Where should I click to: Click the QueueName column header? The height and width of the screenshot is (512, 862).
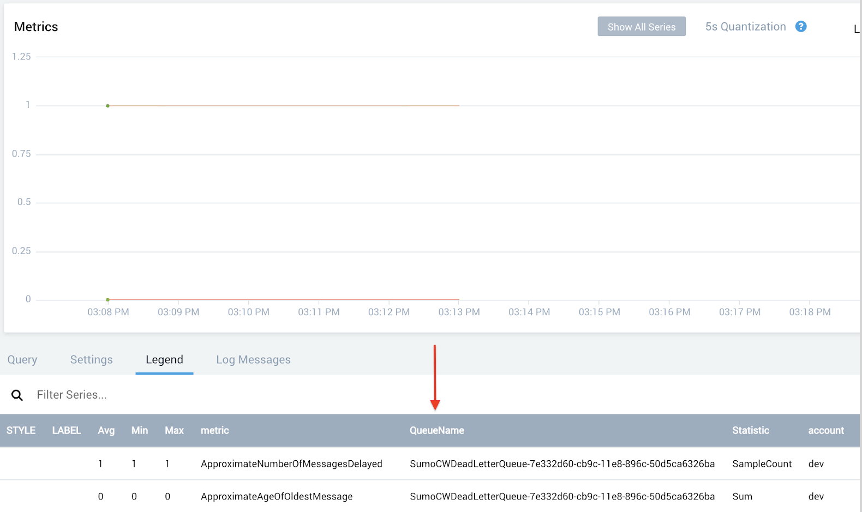pos(436,431)
